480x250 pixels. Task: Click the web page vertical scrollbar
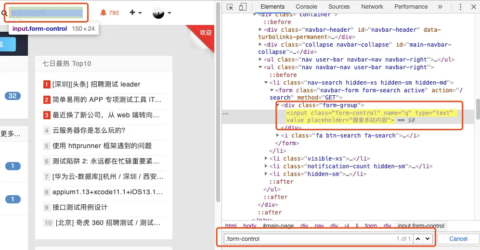[x=218, y=102]
